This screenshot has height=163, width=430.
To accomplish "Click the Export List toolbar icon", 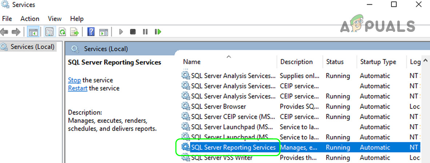I will point(75,32).
